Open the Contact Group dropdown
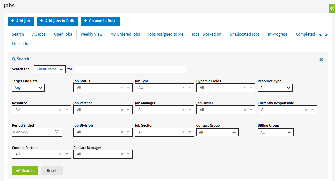This screenshot has height=181, width=335. (x=217, y=132)
